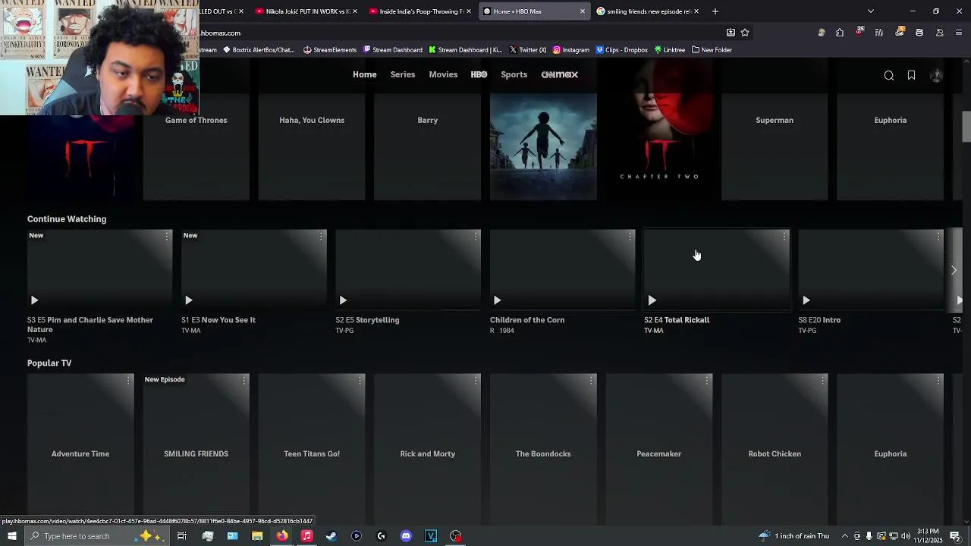Play S8 E20 Intro episode
The height and width of the screenshot is (546, 971).
coord(806,300)
